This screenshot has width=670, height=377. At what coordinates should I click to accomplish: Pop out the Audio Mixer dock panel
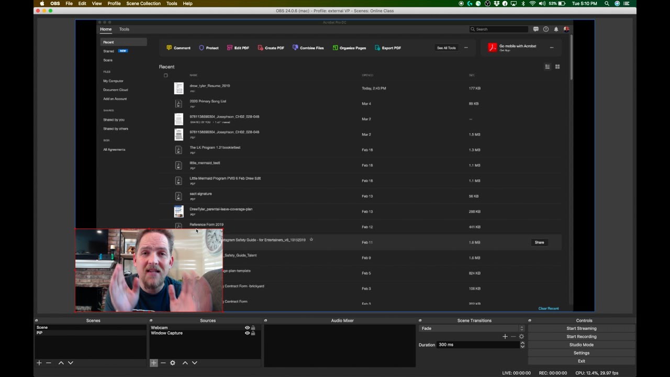[x=266, y=320]
